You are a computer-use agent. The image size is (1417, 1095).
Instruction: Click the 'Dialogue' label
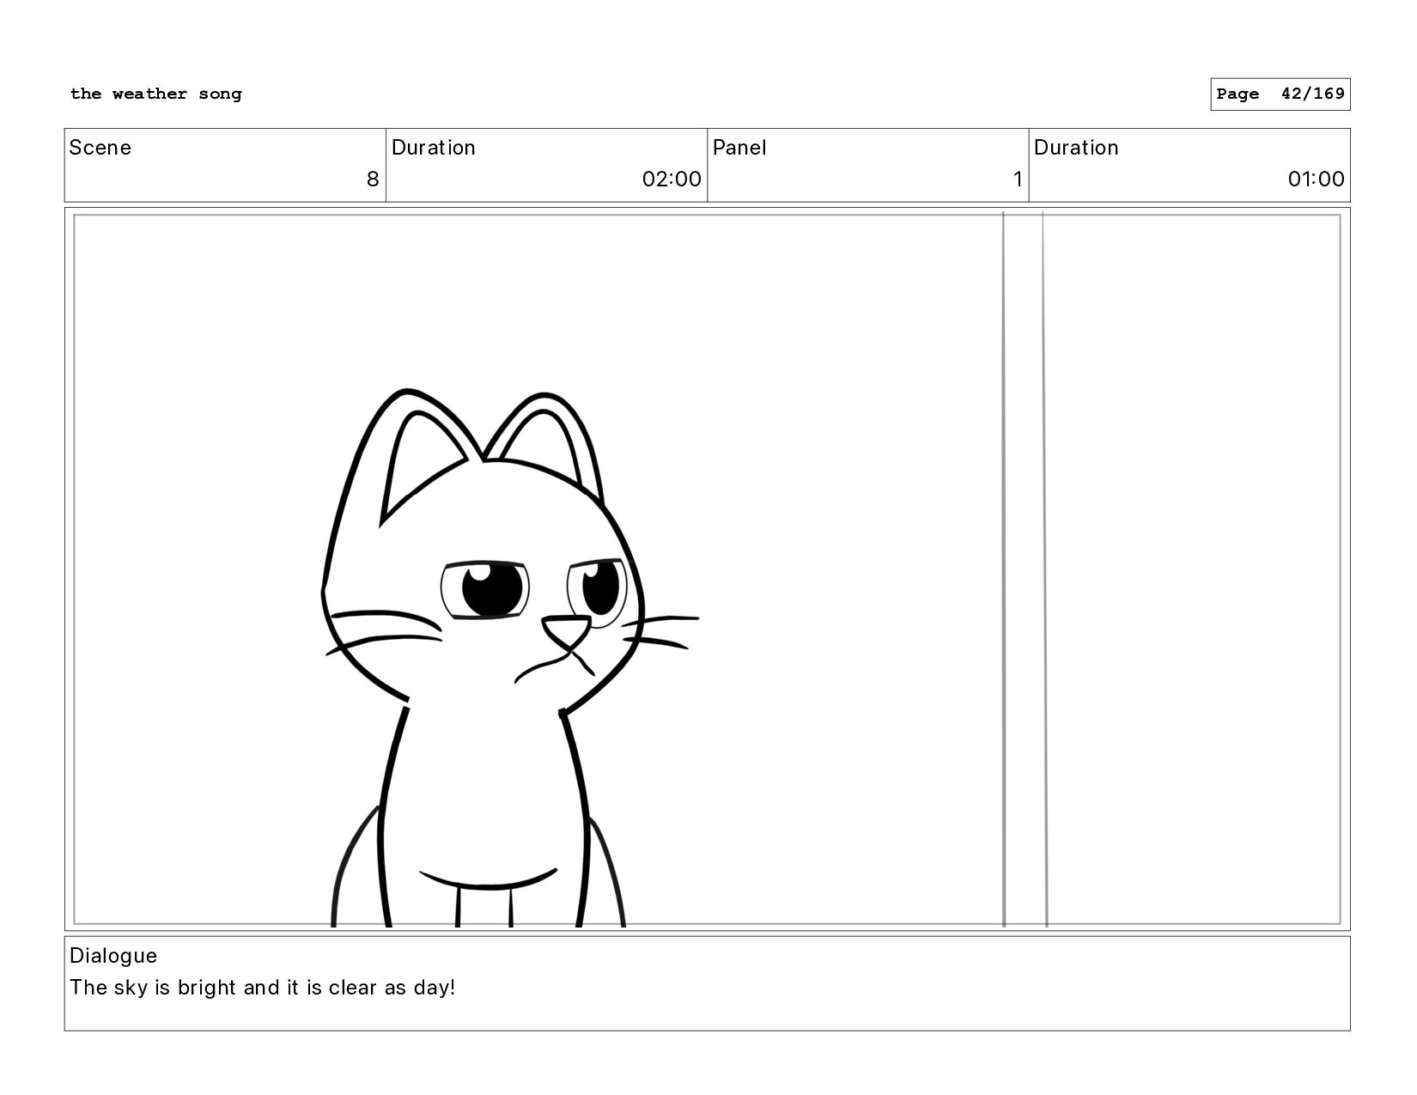point(113,956)
